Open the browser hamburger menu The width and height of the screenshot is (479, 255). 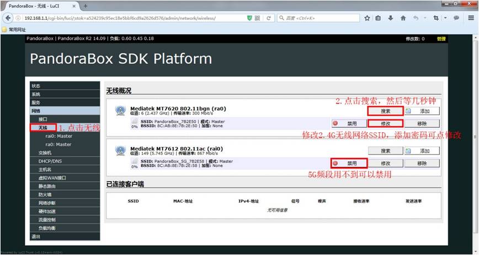471,18
